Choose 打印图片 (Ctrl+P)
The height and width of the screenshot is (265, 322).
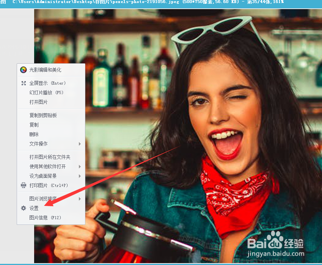click(x=51, y=185)
